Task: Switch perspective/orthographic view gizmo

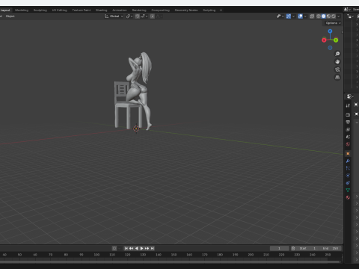Action: click(337, 78)
